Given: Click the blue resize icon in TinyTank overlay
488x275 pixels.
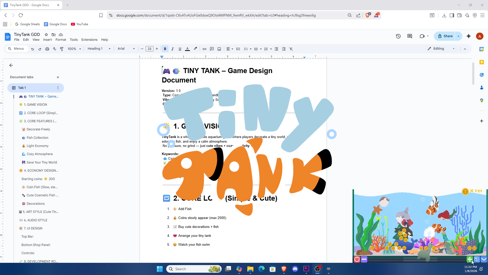Looking at the screenshot, I should (477, 259).
